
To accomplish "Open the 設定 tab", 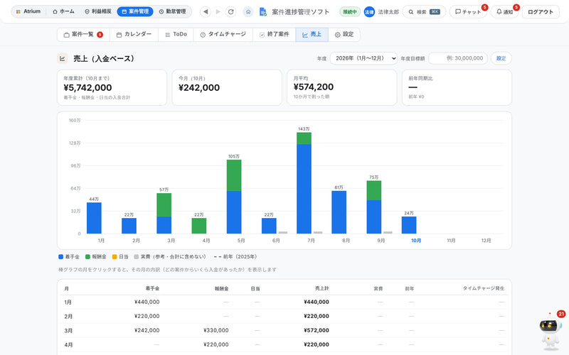I will tap(344, 34).
